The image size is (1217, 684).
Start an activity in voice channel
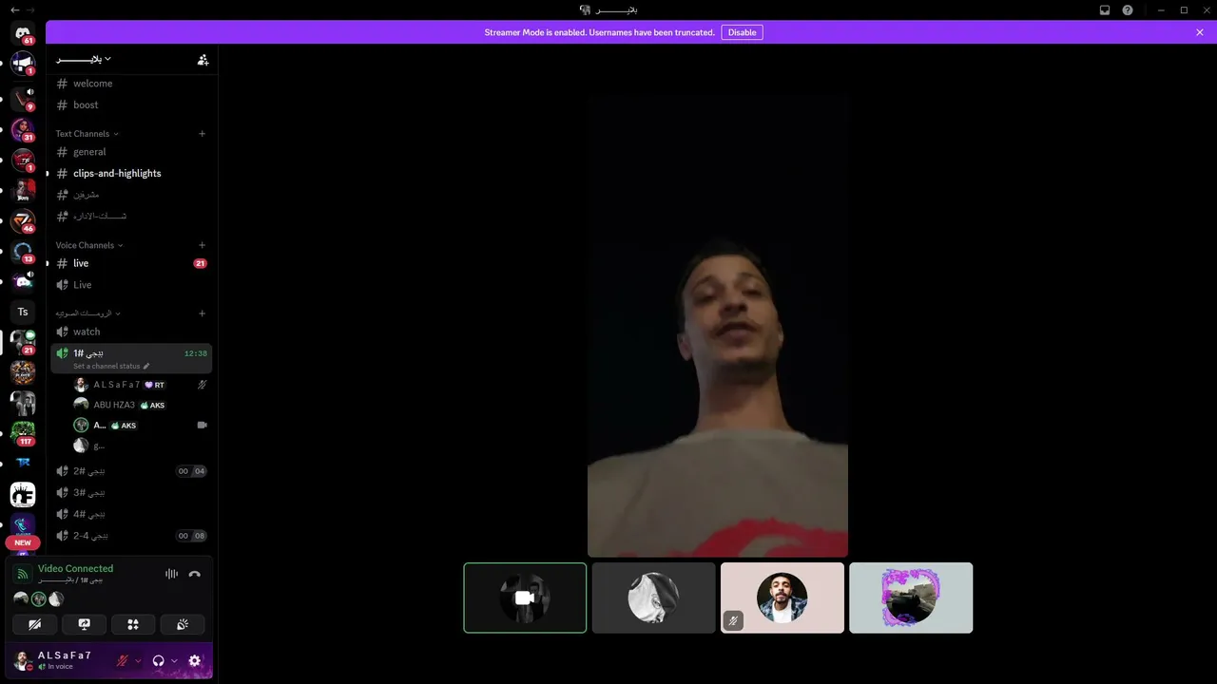(133, 624)
